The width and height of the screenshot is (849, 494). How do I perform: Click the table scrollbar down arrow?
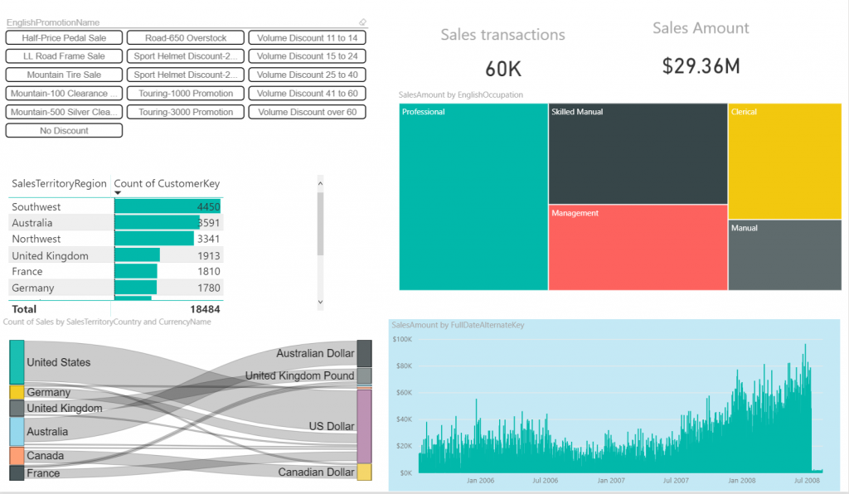pyautogui.click(x=321, y=303)
